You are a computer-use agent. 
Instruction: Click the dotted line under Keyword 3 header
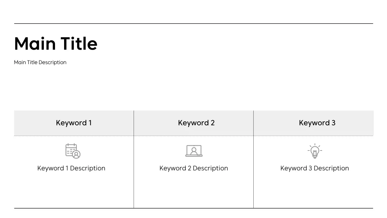(x=313, y=136)
